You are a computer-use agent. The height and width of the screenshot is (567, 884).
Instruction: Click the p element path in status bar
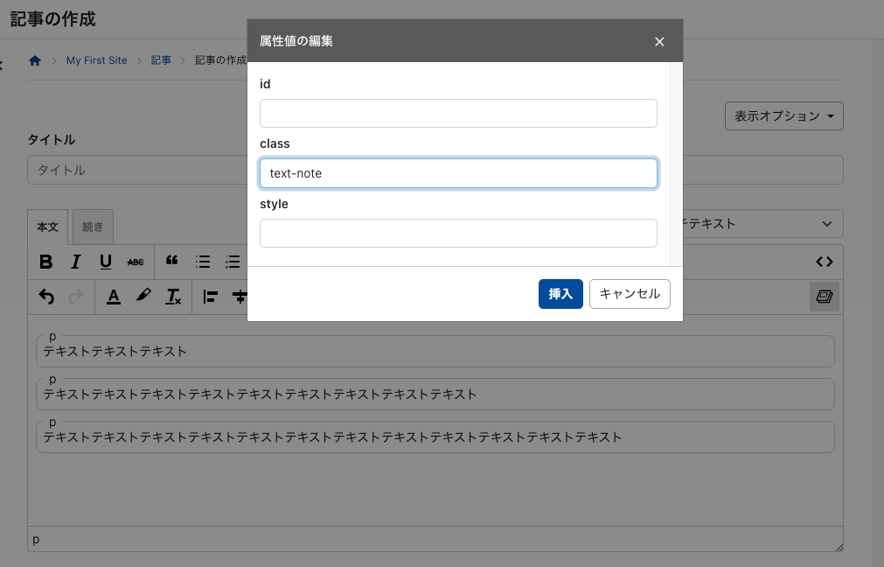click(x=36, y=539)
